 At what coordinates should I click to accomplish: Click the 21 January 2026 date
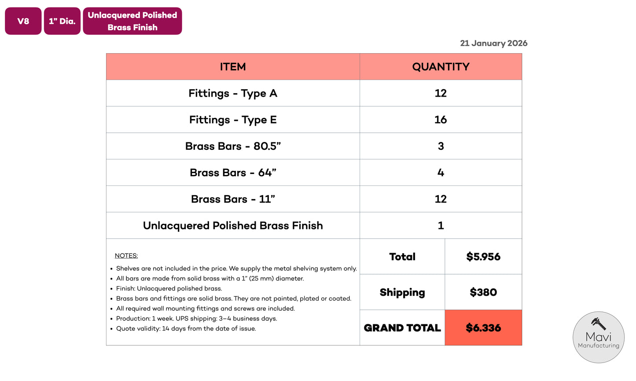click(x=493, y=43)
